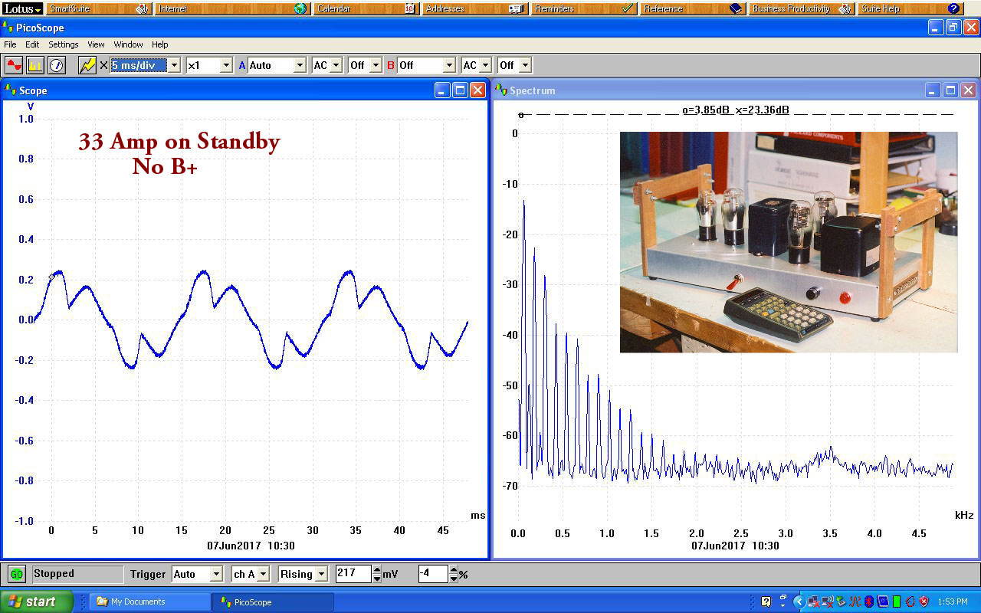Expand the channel A Auto range dropdown
The height and width of the screenshot is (613, 981).
tap(277, 65)
